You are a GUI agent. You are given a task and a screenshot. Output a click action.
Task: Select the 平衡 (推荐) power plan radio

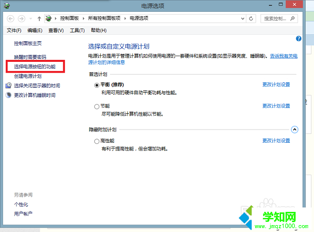click(97, 85)
